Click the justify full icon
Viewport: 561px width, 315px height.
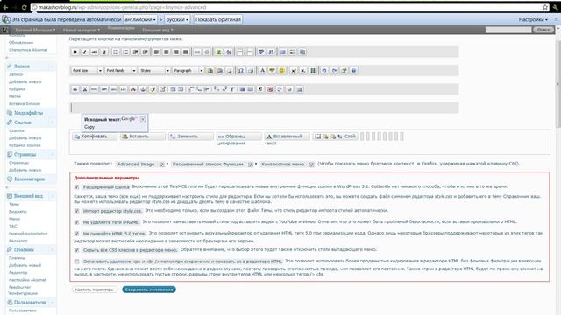click(185, 52)
